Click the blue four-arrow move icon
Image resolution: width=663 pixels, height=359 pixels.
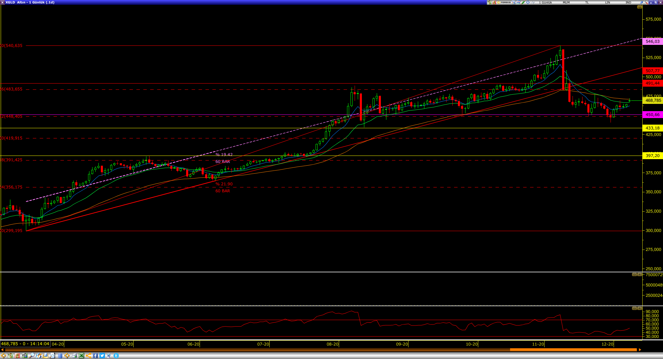pyautogui.click(x=528, y=2)
